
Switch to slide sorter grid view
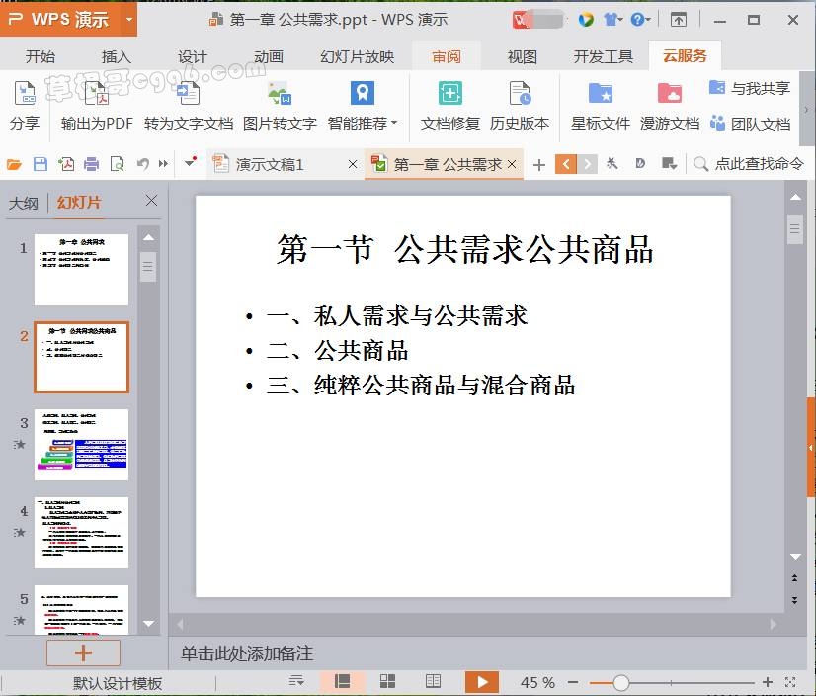(388, 682)
